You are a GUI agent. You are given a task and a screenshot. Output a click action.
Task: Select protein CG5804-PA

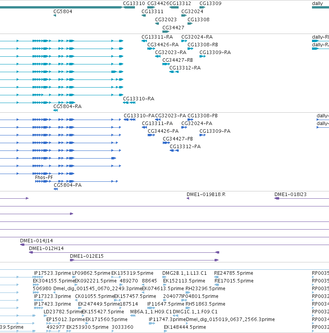tap(68, 185)
